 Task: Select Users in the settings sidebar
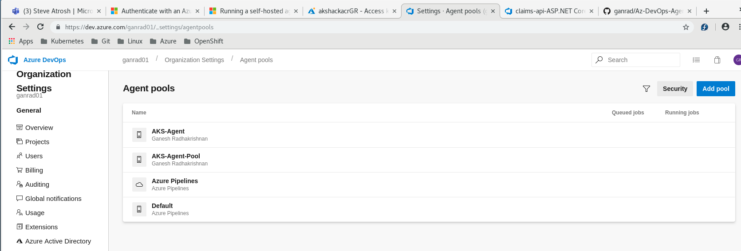34,156
